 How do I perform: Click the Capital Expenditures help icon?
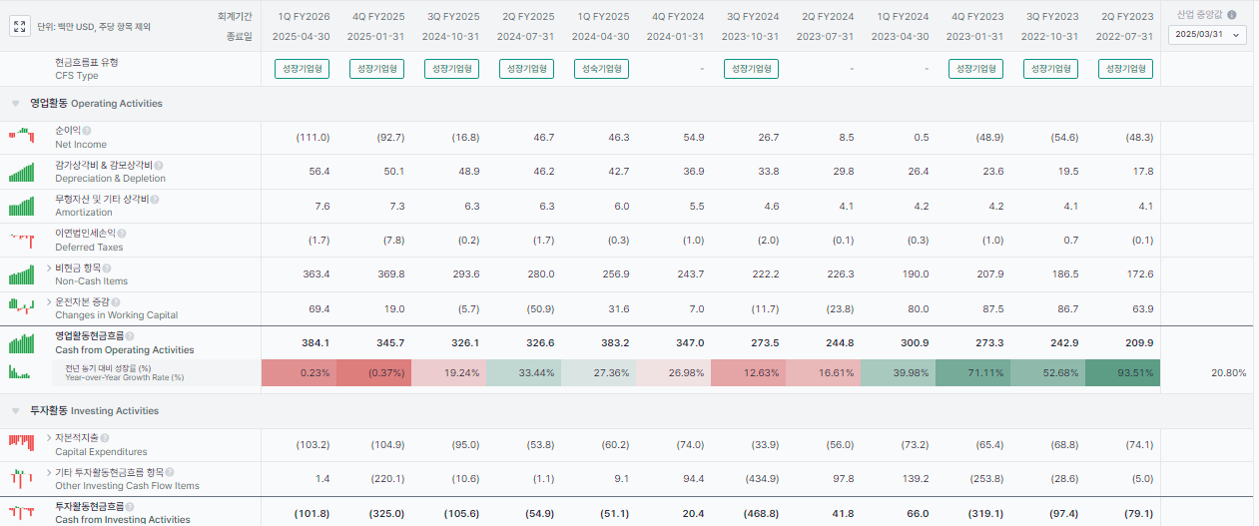point(105,438)
